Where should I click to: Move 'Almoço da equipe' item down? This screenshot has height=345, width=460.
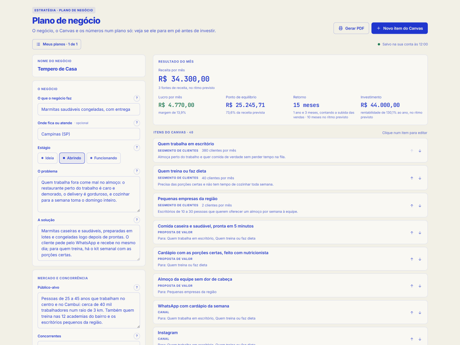click(x=420, y=286)
